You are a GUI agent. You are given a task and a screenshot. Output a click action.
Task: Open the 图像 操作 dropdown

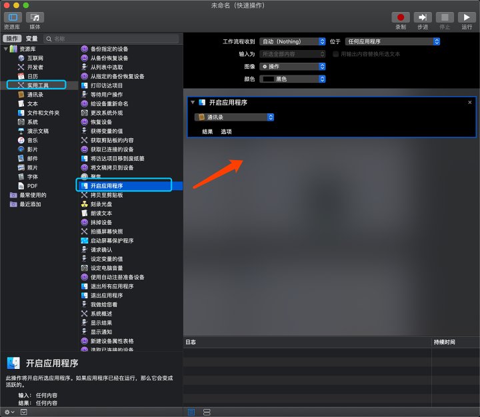293,67
